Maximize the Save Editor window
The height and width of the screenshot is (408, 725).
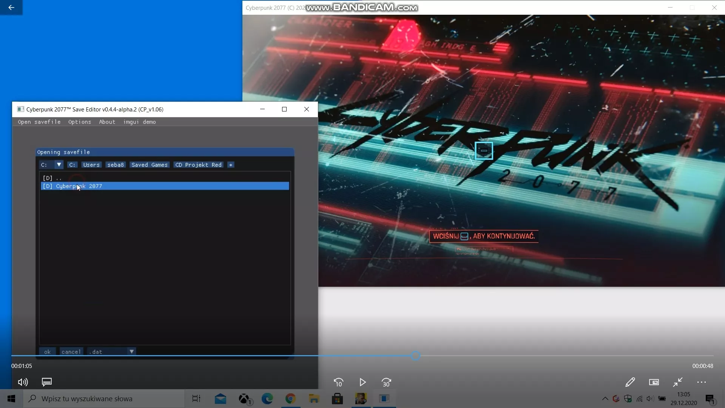284,109
